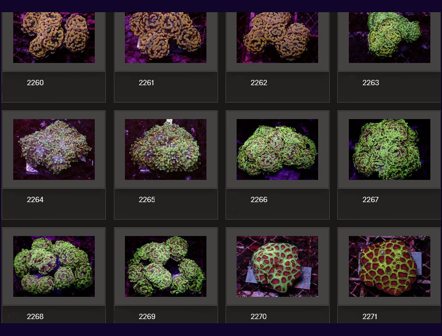Select the label 2263
442x336 pixels.
coord(371,83)
